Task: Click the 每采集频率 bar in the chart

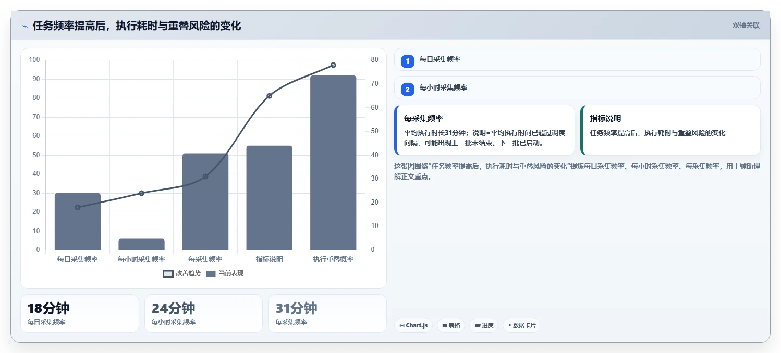Action: [x=205, y=201]
